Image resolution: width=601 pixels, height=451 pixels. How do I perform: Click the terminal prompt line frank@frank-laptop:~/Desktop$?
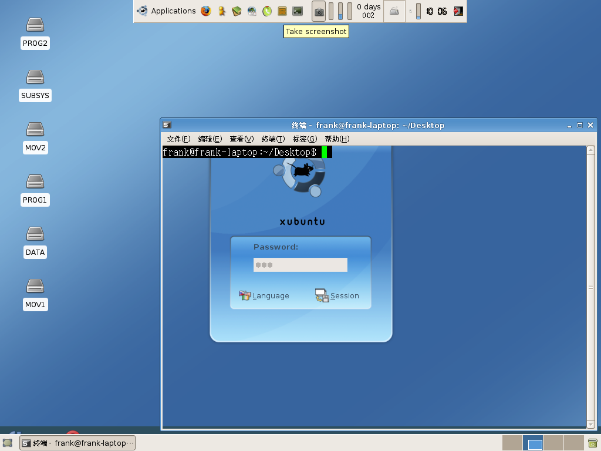[x=239, y=152]
